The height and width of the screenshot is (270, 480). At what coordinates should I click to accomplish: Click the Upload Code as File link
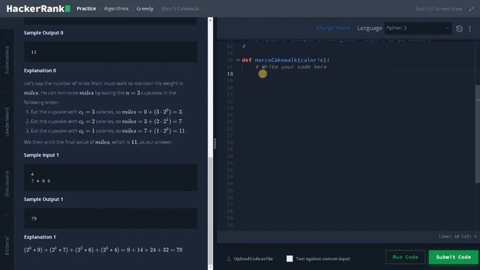253,259
